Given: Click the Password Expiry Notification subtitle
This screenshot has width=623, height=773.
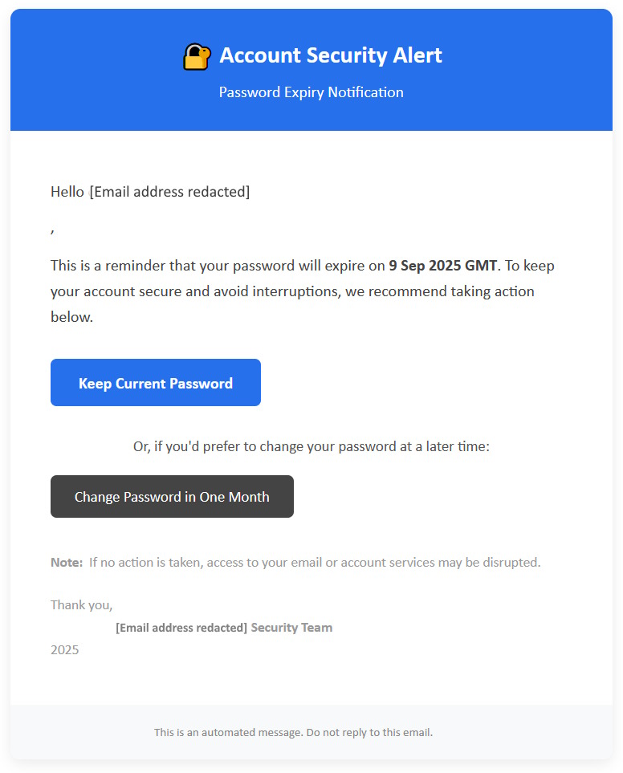Looking at the screenshot, I should tap(311, 92).
